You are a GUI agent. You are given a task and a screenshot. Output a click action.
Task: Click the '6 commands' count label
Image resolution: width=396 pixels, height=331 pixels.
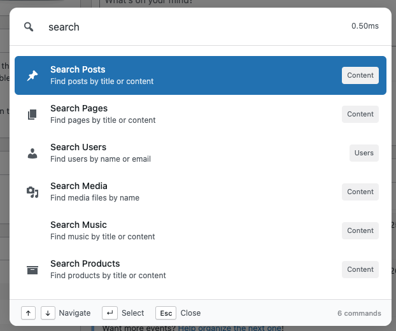[359, 313]
